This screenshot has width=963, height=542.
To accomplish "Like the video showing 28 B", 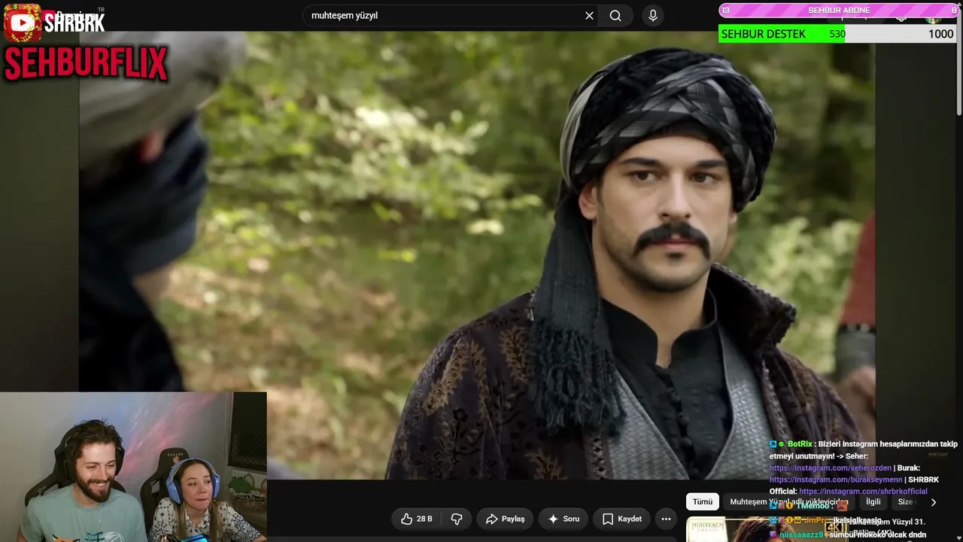I will pos(416,519).
